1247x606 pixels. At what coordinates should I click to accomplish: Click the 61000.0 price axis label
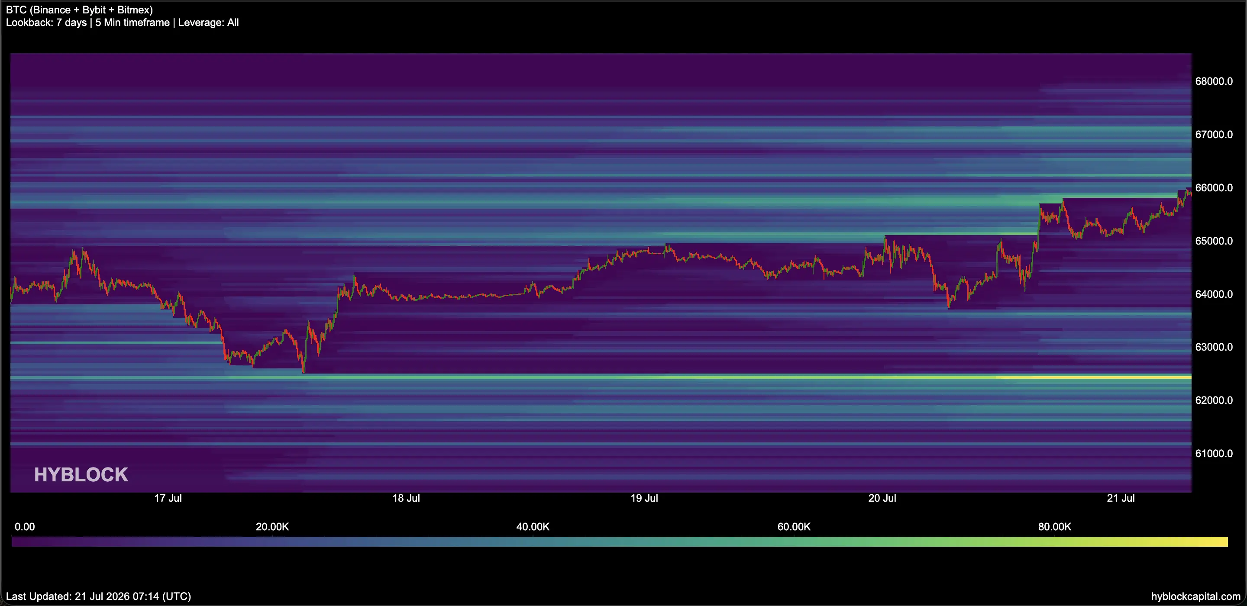pyautogui.click(x=1214, y=454)
